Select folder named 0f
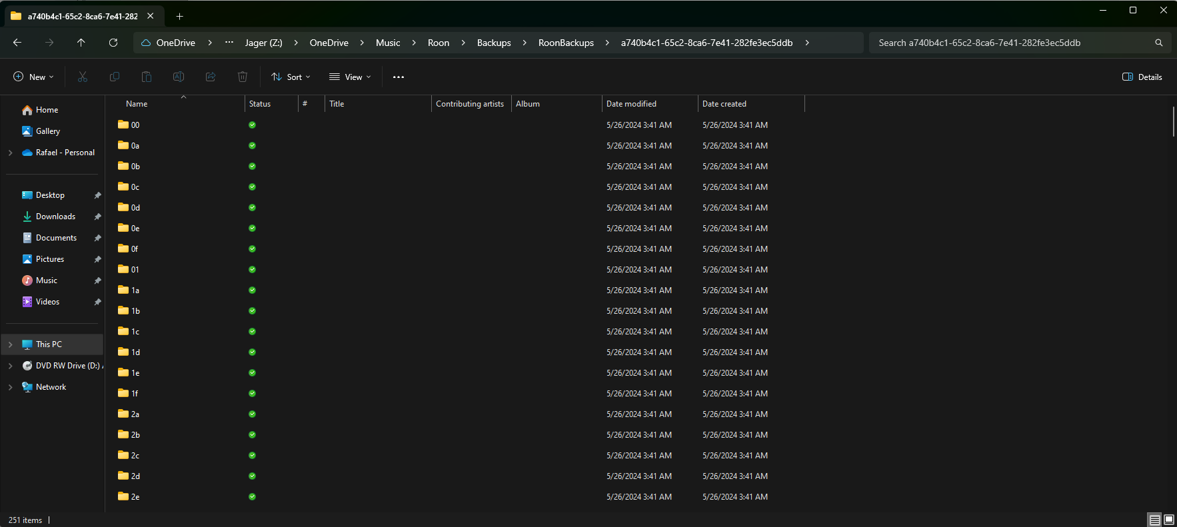1177x527 pixels. coord(135,249)
